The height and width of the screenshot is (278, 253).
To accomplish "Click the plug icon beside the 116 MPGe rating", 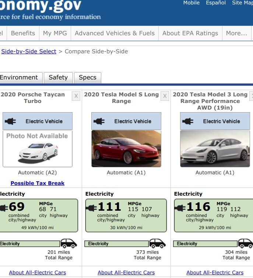I will pos(180,208).
